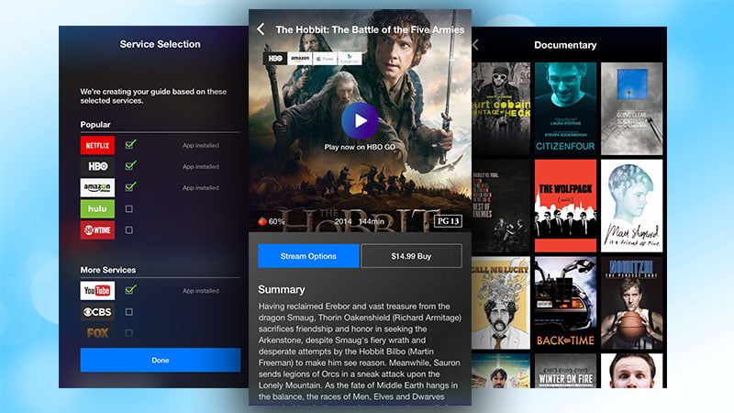The width and height of the screenshot is (734, 413).
Task: Click Play now on HBO GO text
Action: coord(360,147)
